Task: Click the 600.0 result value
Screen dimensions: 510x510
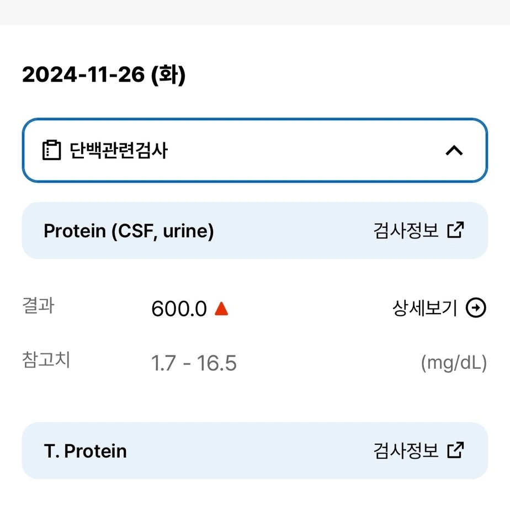Action: pos(179,309)
